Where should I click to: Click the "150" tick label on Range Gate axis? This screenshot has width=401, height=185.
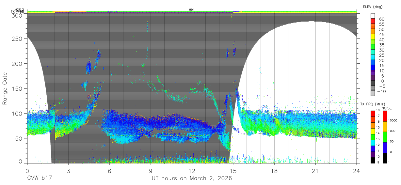(18, 88)
